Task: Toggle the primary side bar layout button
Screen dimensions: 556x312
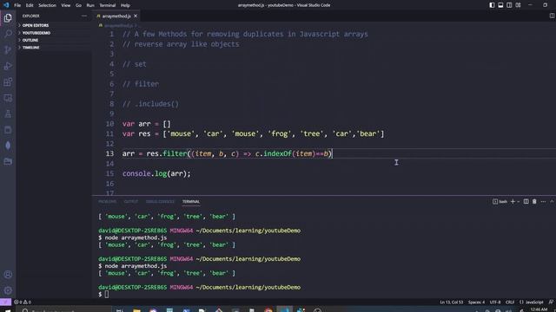Action: coord(492,5)
